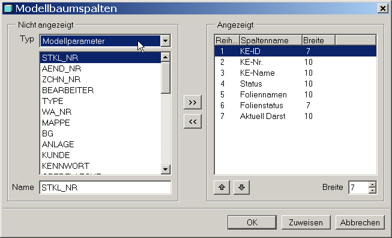Select KUNDE in the parameter list
This screenshot has width=392, height=238.
100,155
